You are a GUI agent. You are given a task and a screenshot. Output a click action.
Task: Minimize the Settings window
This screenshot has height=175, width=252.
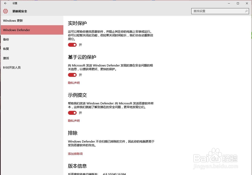coord(229,3)
